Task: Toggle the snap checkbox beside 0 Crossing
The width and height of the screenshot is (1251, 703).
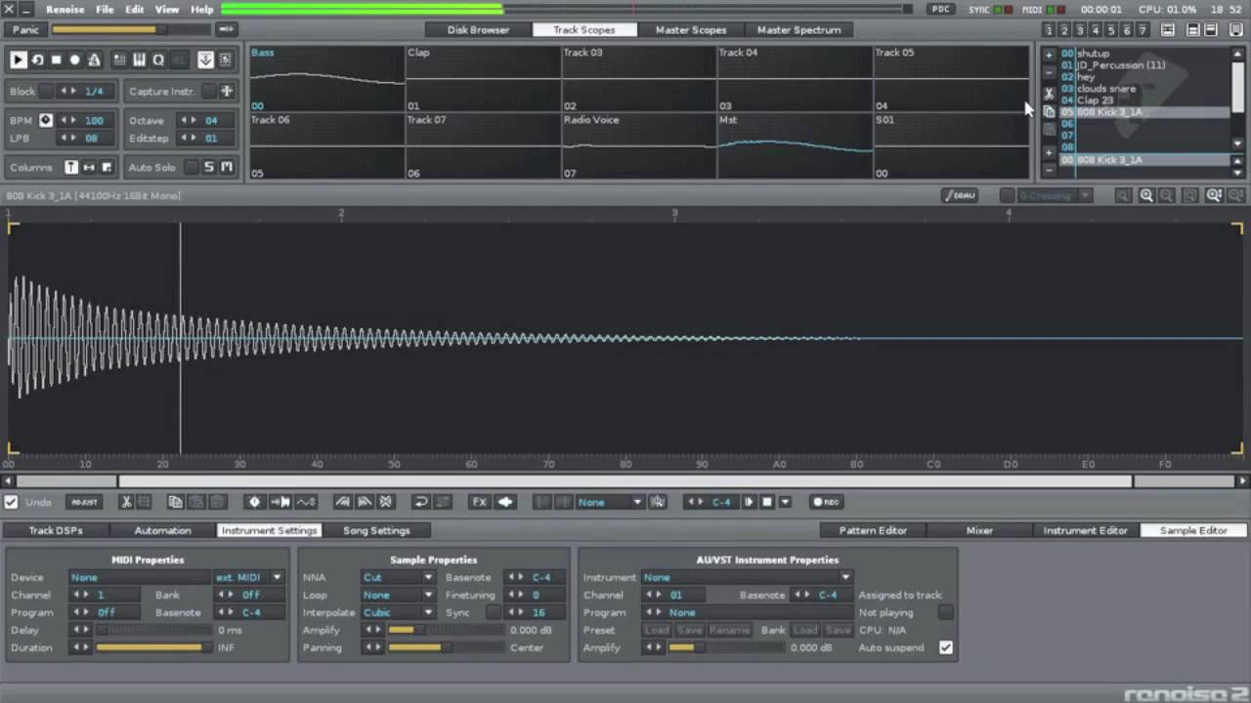Action: click(1007, 195)
